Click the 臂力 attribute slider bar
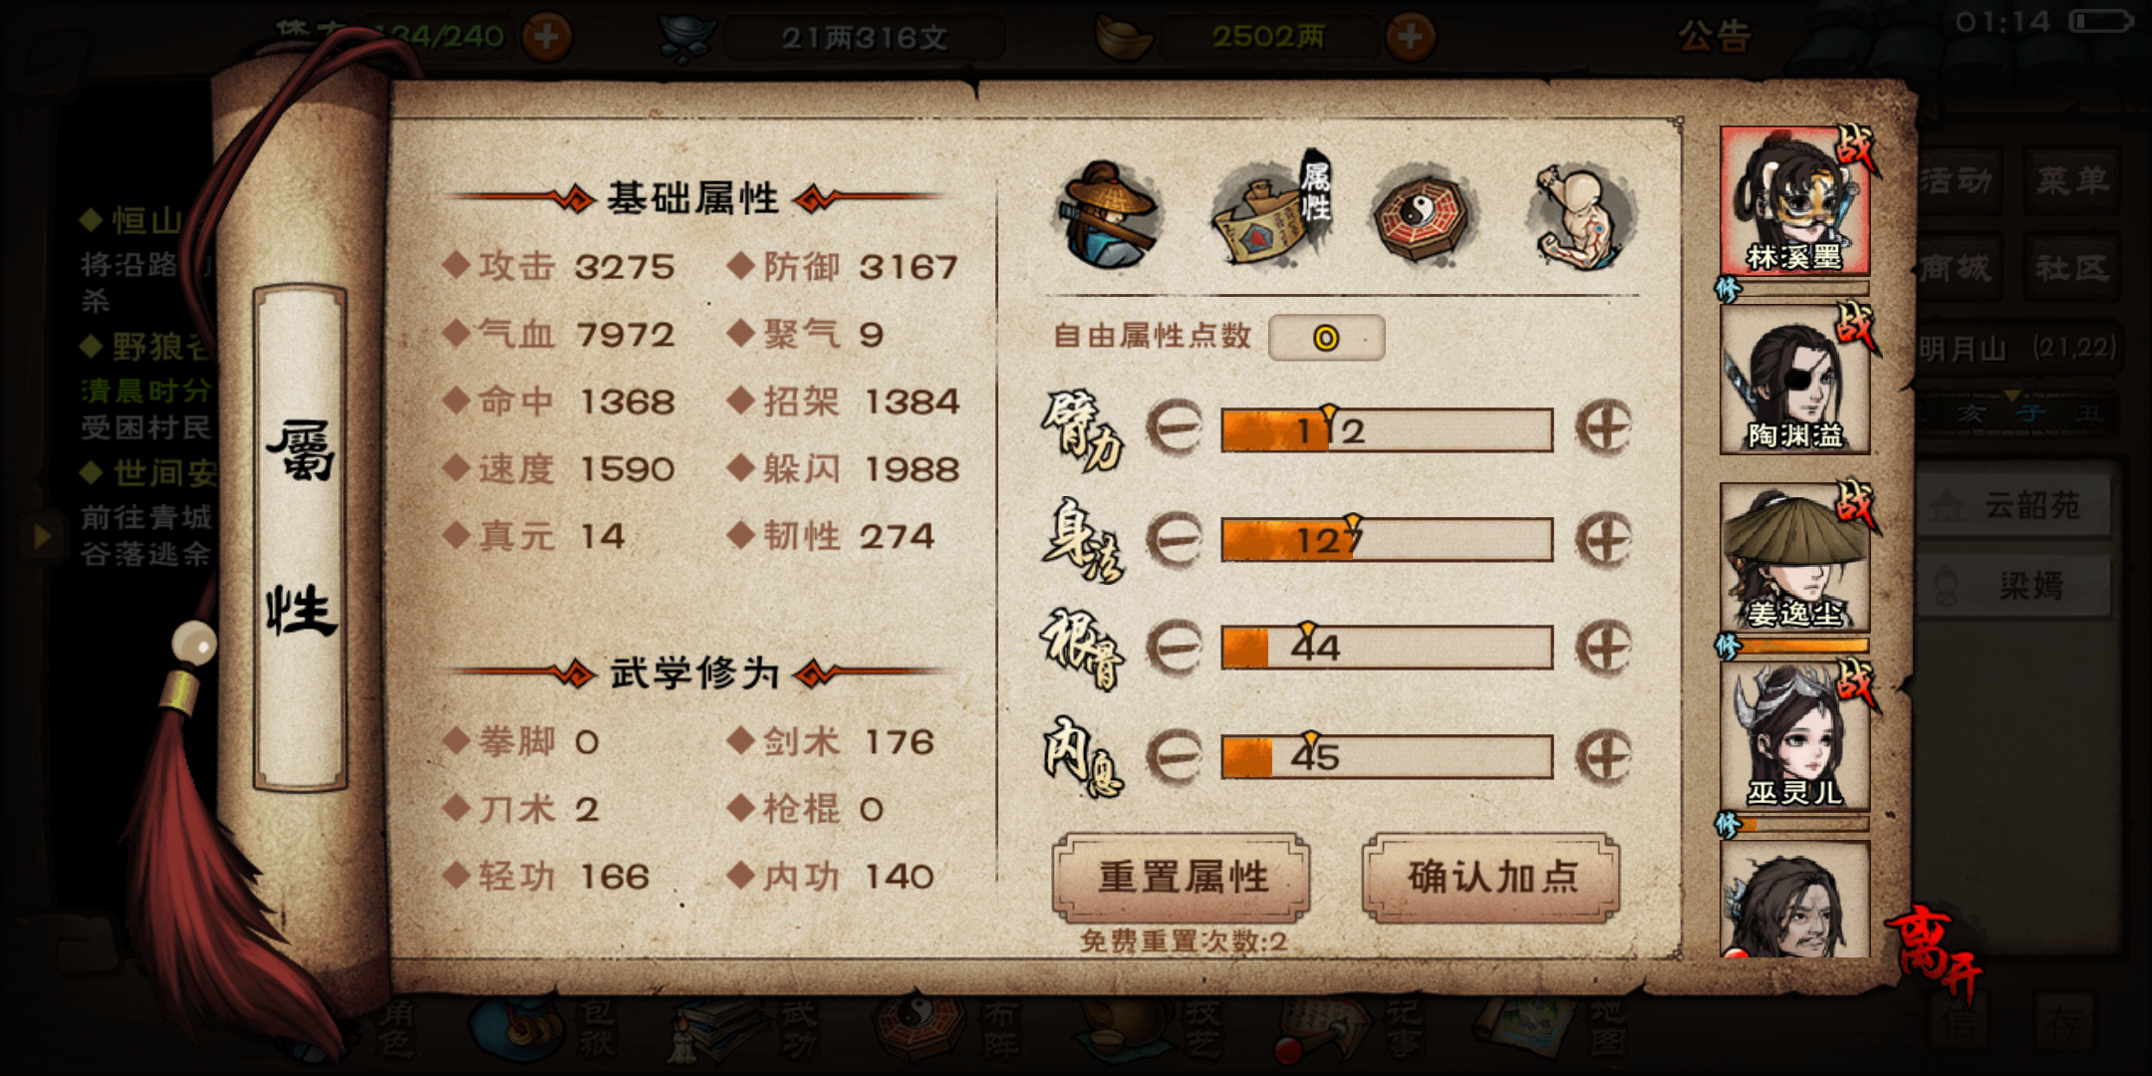The width and height of the screenshot is (2152, 1076). pos(1387,430)
